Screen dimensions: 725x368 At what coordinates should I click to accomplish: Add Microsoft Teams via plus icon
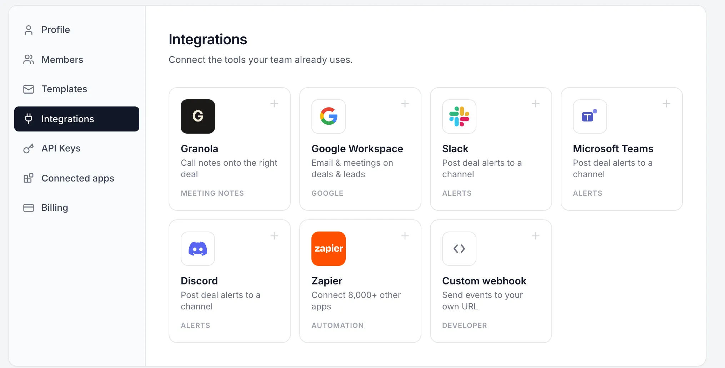[x=666, y=104]
